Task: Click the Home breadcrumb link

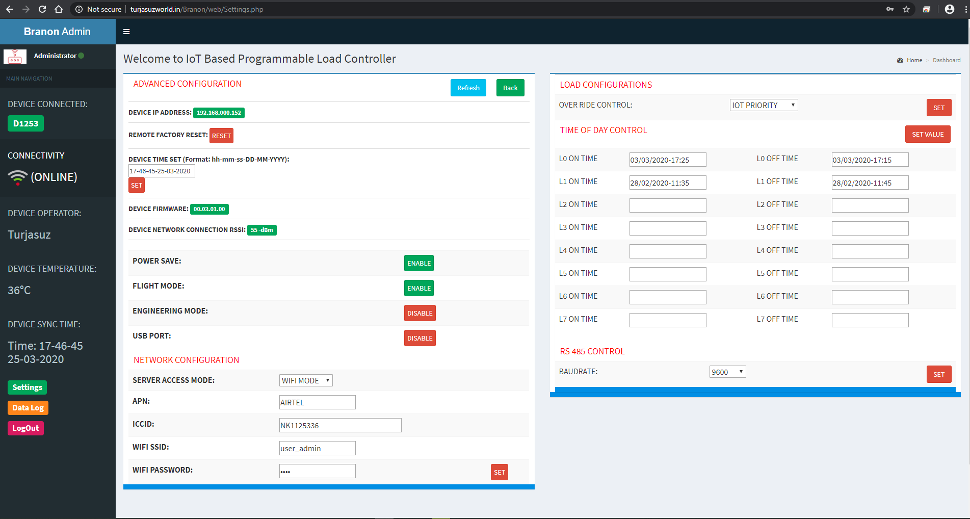Action: pos(914,60)
